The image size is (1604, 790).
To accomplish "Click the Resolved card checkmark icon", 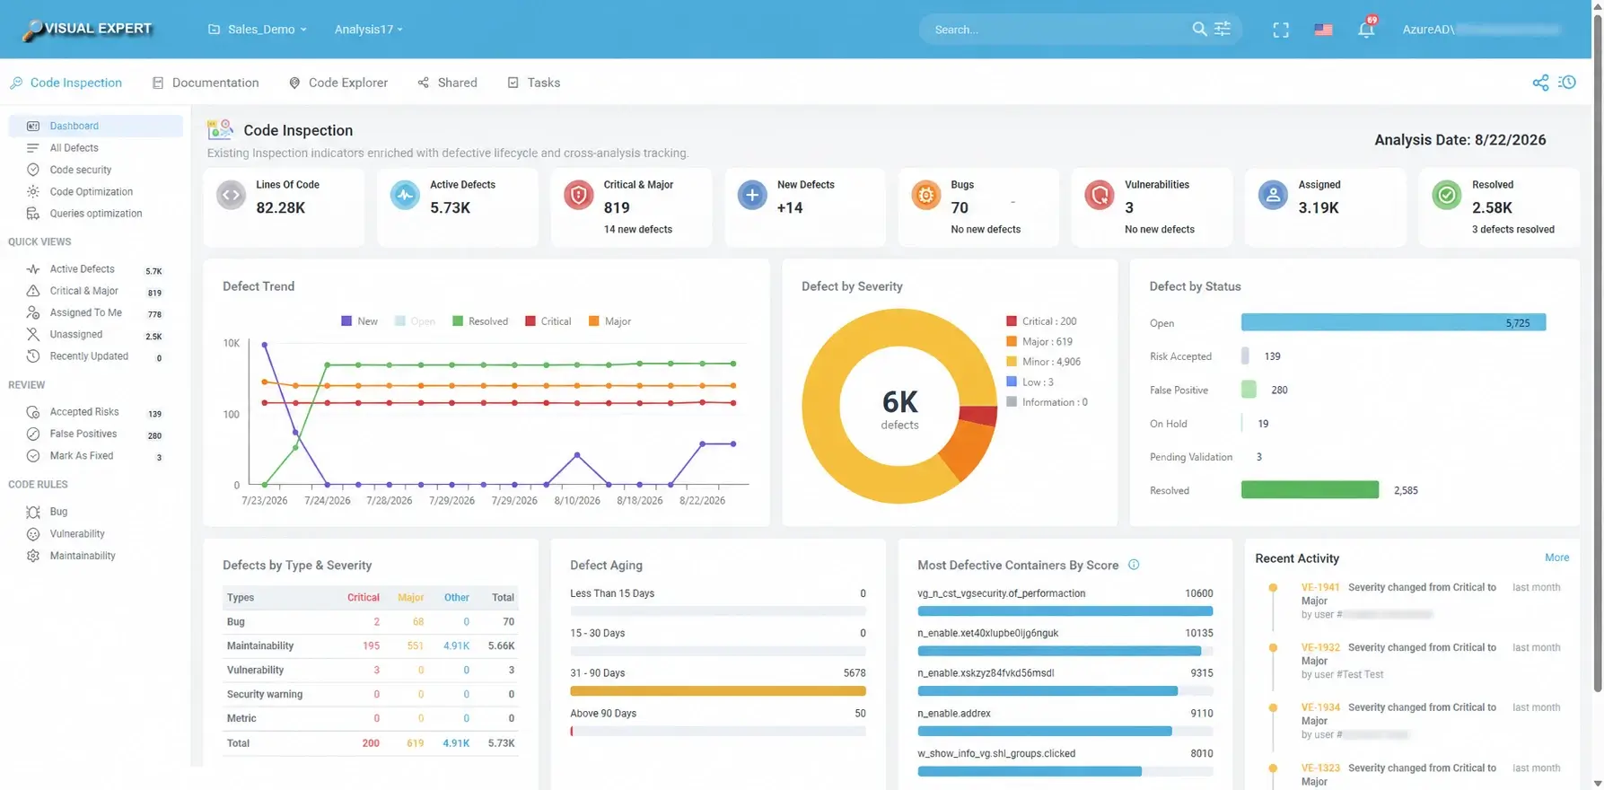I will click(1447, 195).
